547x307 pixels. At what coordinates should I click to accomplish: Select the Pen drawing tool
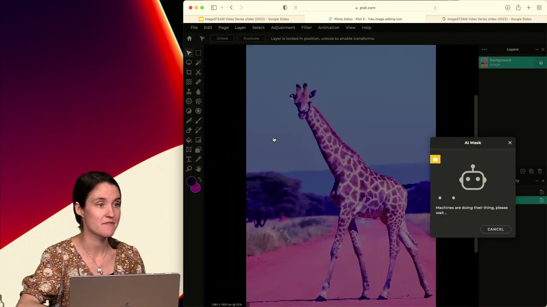pos(189,121)
